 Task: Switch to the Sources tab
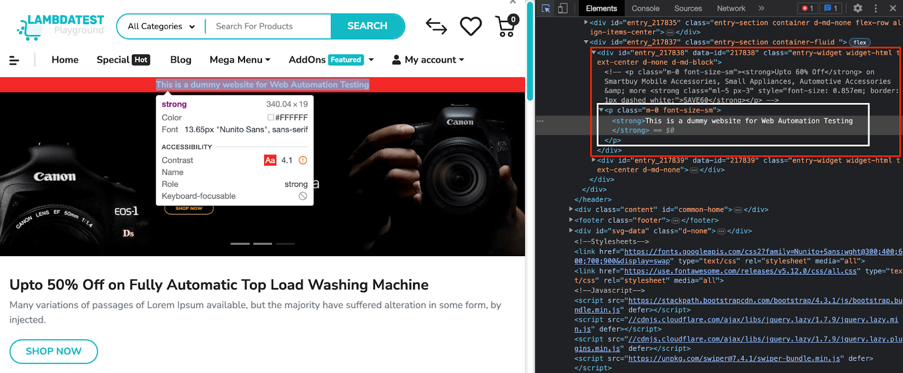[688, 8]
